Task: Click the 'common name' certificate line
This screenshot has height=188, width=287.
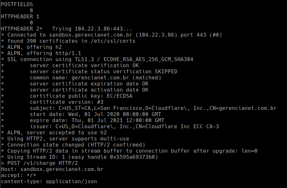Action: click(x=96, y=77)
